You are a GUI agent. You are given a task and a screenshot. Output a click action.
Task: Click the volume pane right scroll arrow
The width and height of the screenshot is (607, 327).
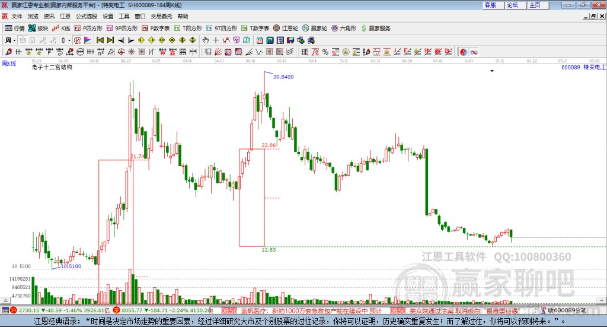(602, 300)
